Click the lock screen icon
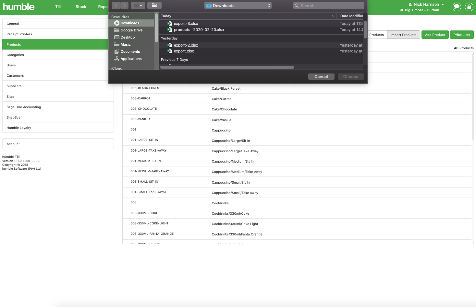 [x=469, y=7]
